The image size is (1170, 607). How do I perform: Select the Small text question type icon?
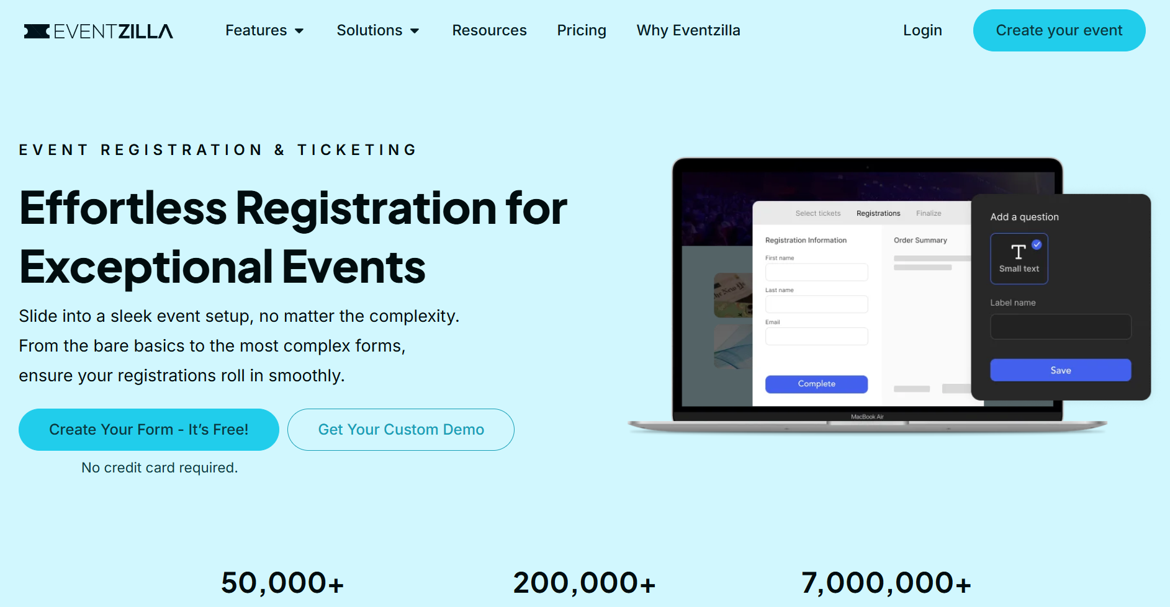click(x=1019, y=257)
